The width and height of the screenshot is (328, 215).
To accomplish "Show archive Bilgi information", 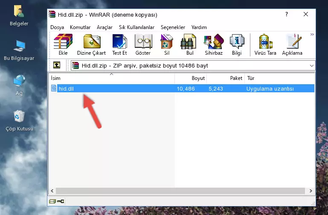I will (x=237, y=44).
